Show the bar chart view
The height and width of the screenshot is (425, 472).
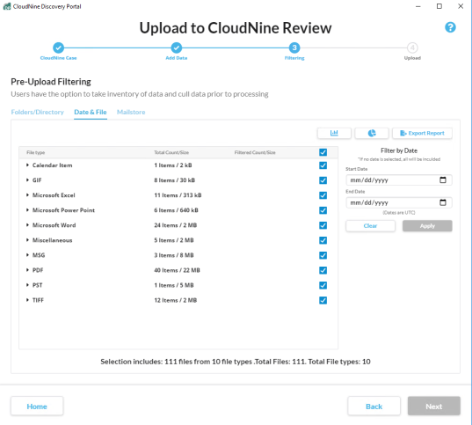coord(334,133)
